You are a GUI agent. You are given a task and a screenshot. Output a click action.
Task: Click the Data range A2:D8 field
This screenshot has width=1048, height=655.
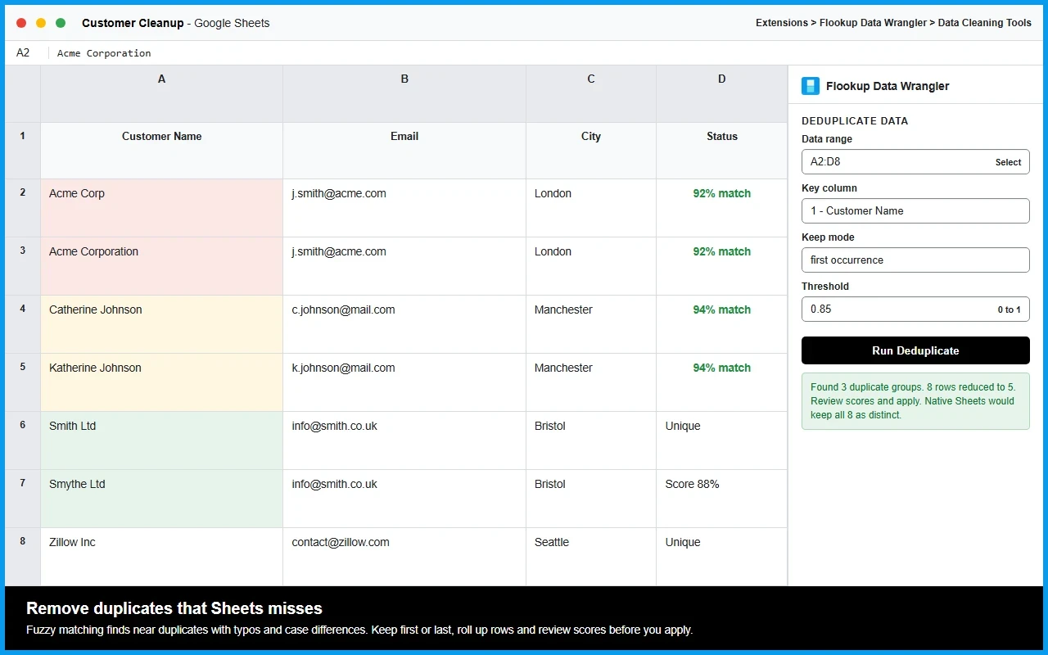(x=915, y=161)
